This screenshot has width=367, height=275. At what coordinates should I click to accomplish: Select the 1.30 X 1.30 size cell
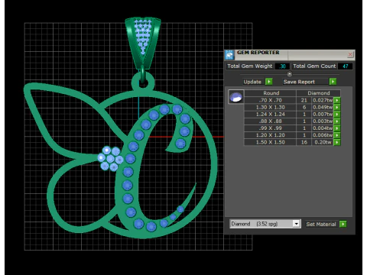pyautogui.click(x=270, y=107)
